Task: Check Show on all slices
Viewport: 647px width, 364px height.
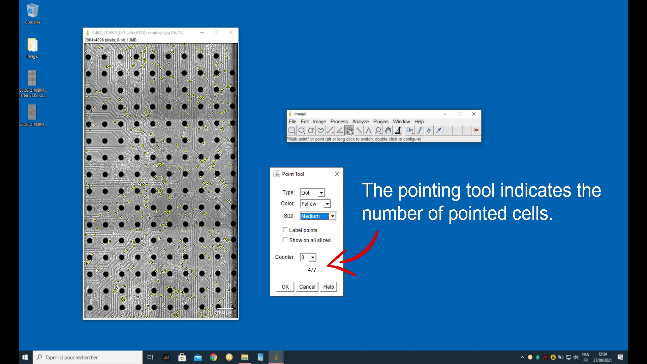Action: point(285,240)
